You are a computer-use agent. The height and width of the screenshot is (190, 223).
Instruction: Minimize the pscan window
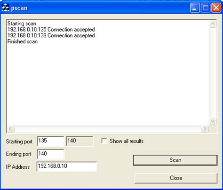pyautogui.click(x=195, y=8)
